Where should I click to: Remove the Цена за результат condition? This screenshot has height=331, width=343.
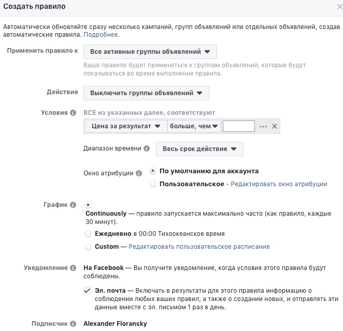pyautogui.click(x=275, y=126)
